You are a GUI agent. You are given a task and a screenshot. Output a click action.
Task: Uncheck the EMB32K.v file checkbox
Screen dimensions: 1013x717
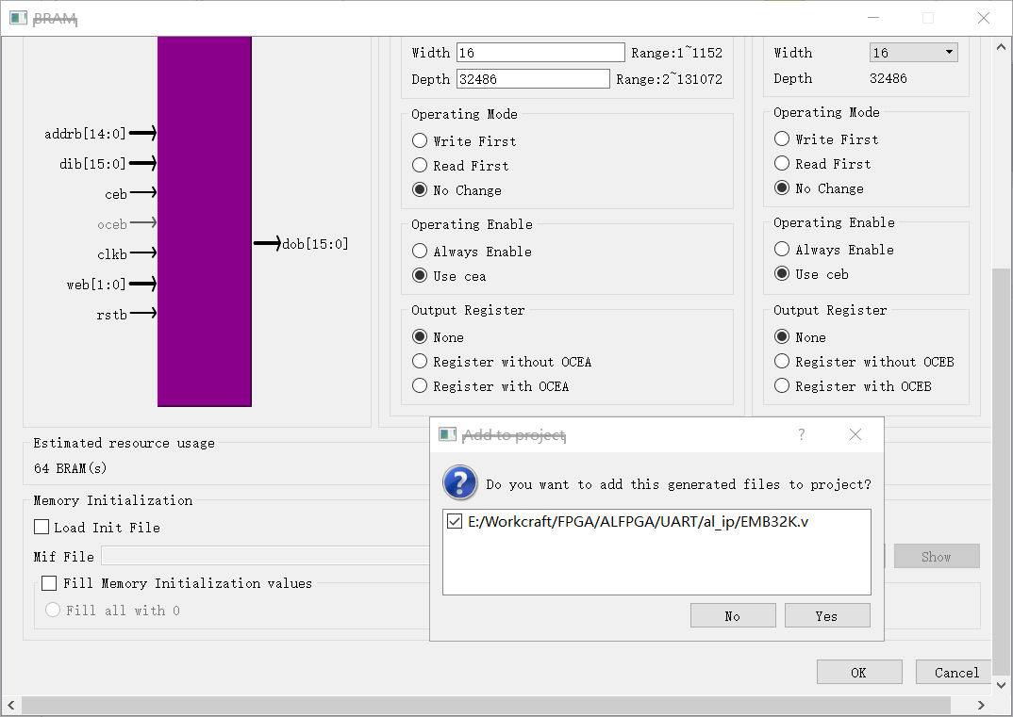(455, 521)
